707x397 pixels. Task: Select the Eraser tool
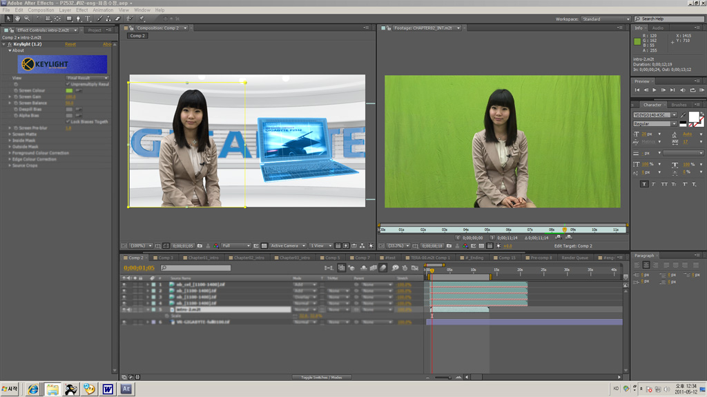click(117, 19)
